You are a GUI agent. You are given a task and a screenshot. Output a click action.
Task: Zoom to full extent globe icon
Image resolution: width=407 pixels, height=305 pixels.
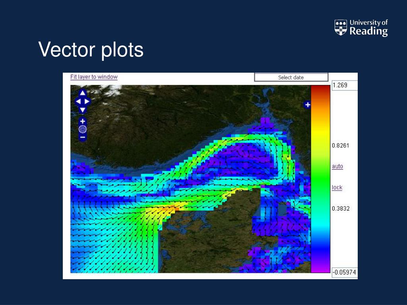pos(83,129)
